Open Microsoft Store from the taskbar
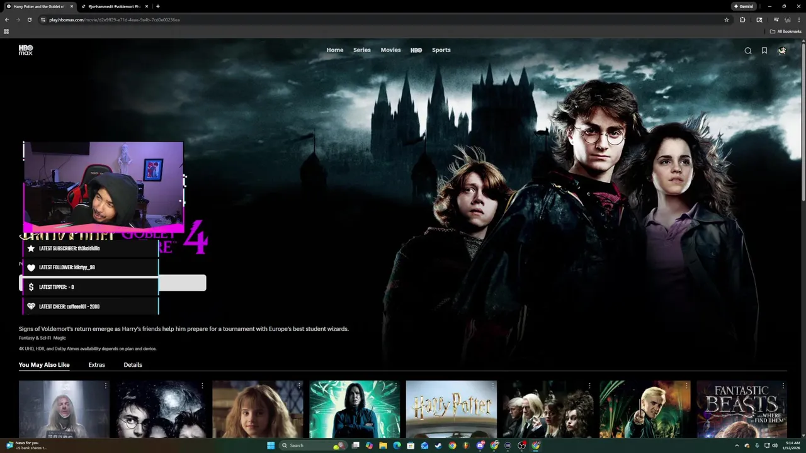 coord(411,445)
